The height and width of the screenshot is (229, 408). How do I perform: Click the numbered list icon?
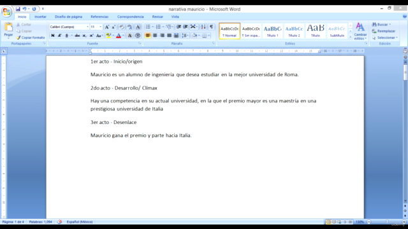(158, 27)
